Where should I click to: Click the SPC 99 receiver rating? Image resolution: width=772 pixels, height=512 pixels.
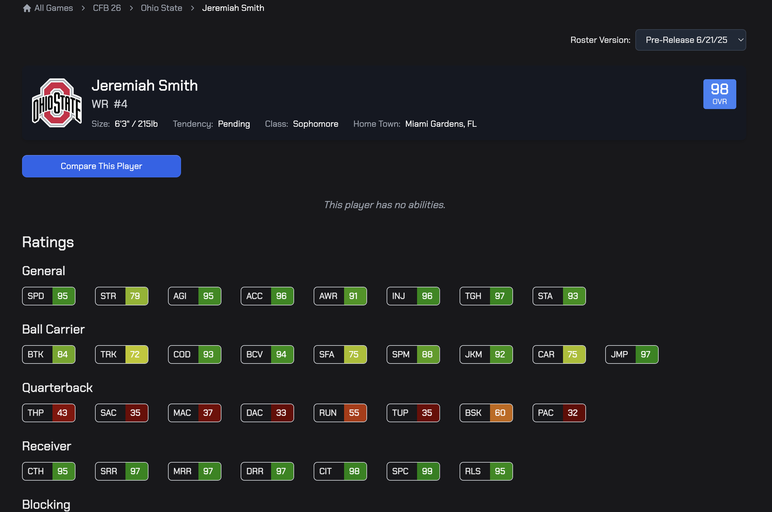pyautogui.click(x=413, y=471)
